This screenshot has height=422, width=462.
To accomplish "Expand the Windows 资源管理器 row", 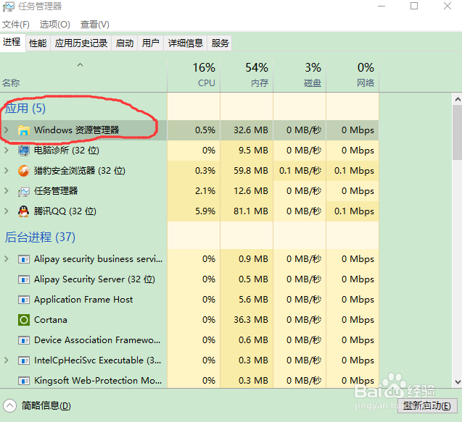I will pyautogui.click(x=7, y=130).
